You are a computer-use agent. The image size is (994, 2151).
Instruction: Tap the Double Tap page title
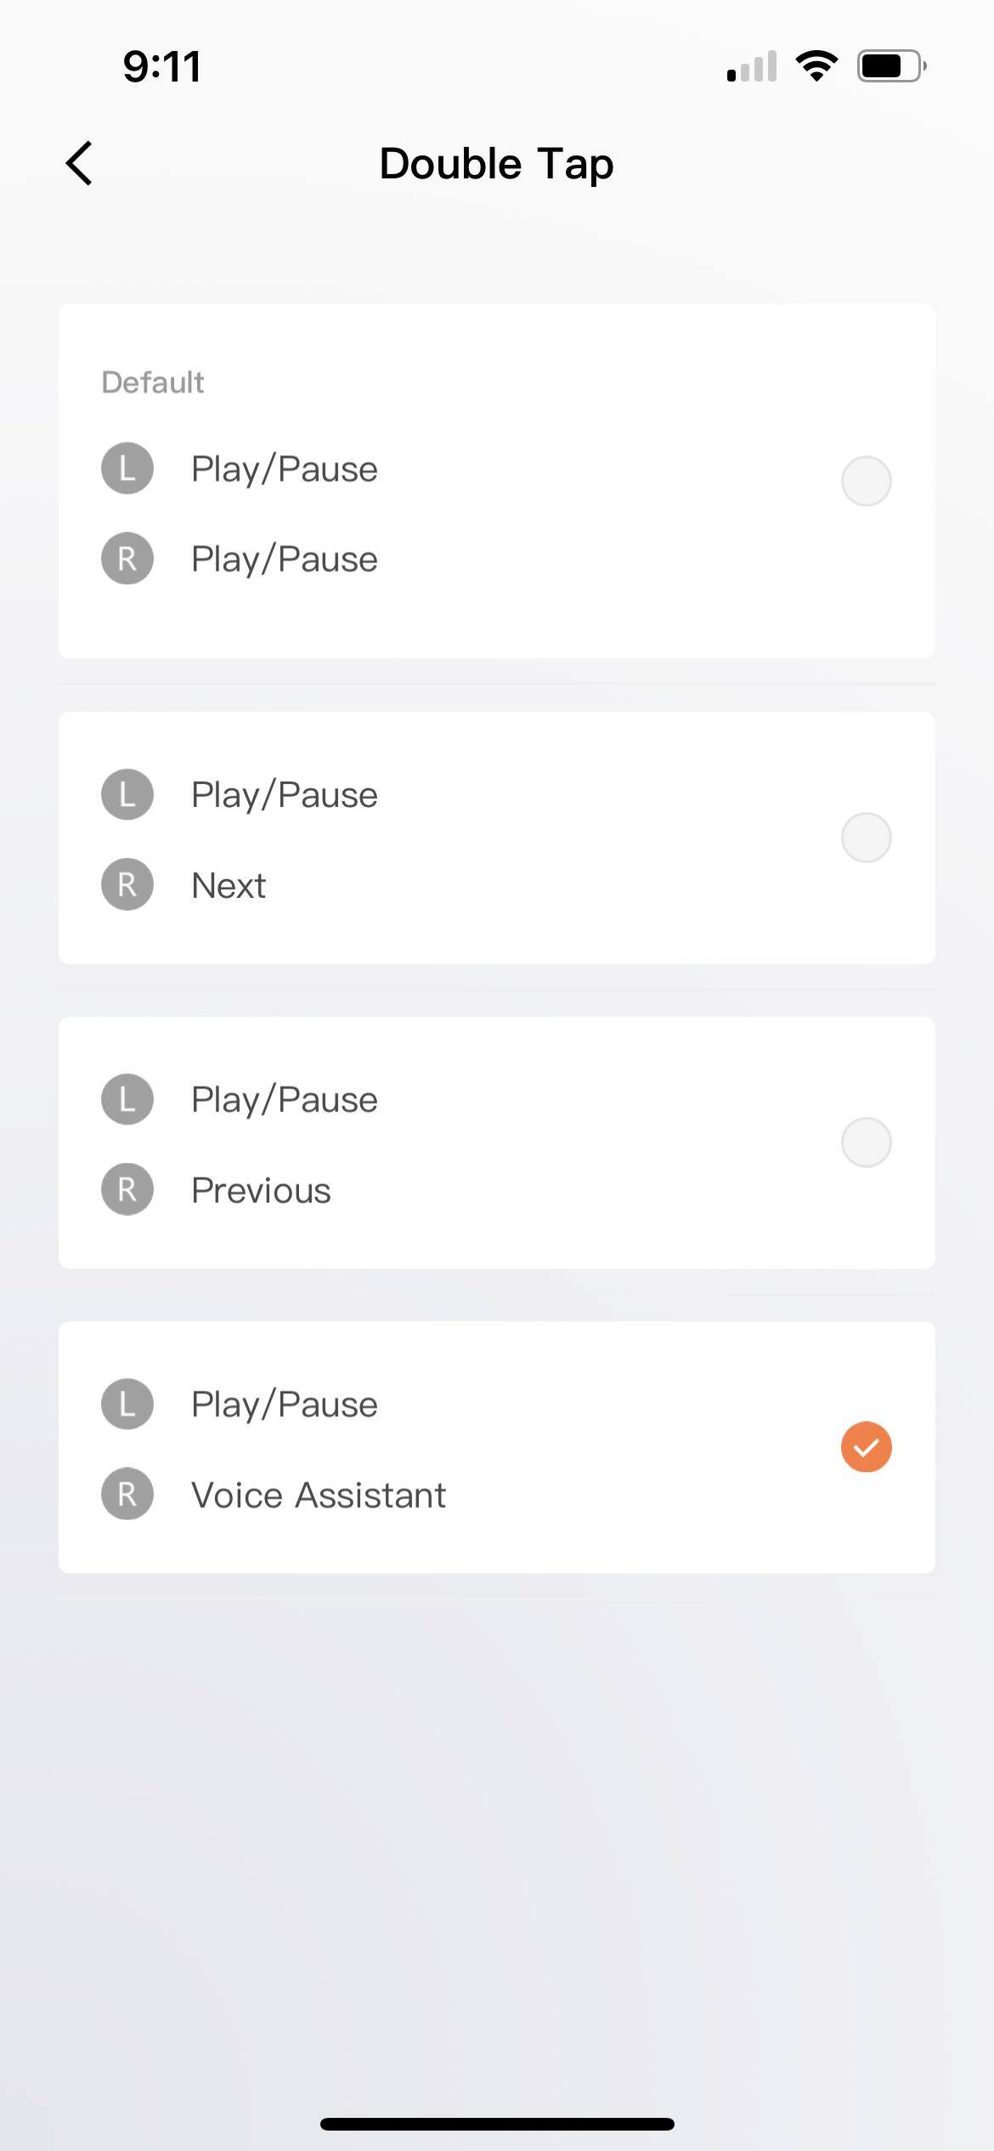click(496, 163)
